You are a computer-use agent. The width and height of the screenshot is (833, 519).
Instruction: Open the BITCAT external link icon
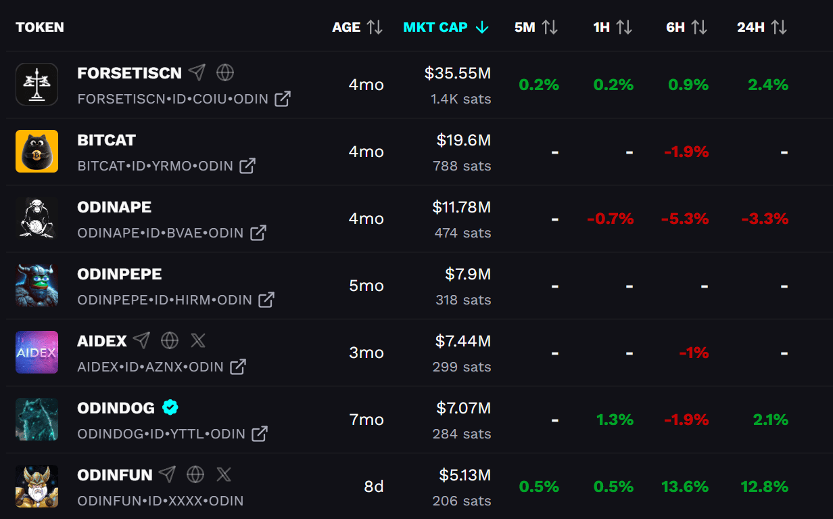coord(247,166)
